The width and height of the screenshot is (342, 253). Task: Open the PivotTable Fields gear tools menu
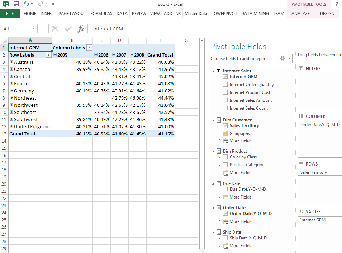point(285,58)
